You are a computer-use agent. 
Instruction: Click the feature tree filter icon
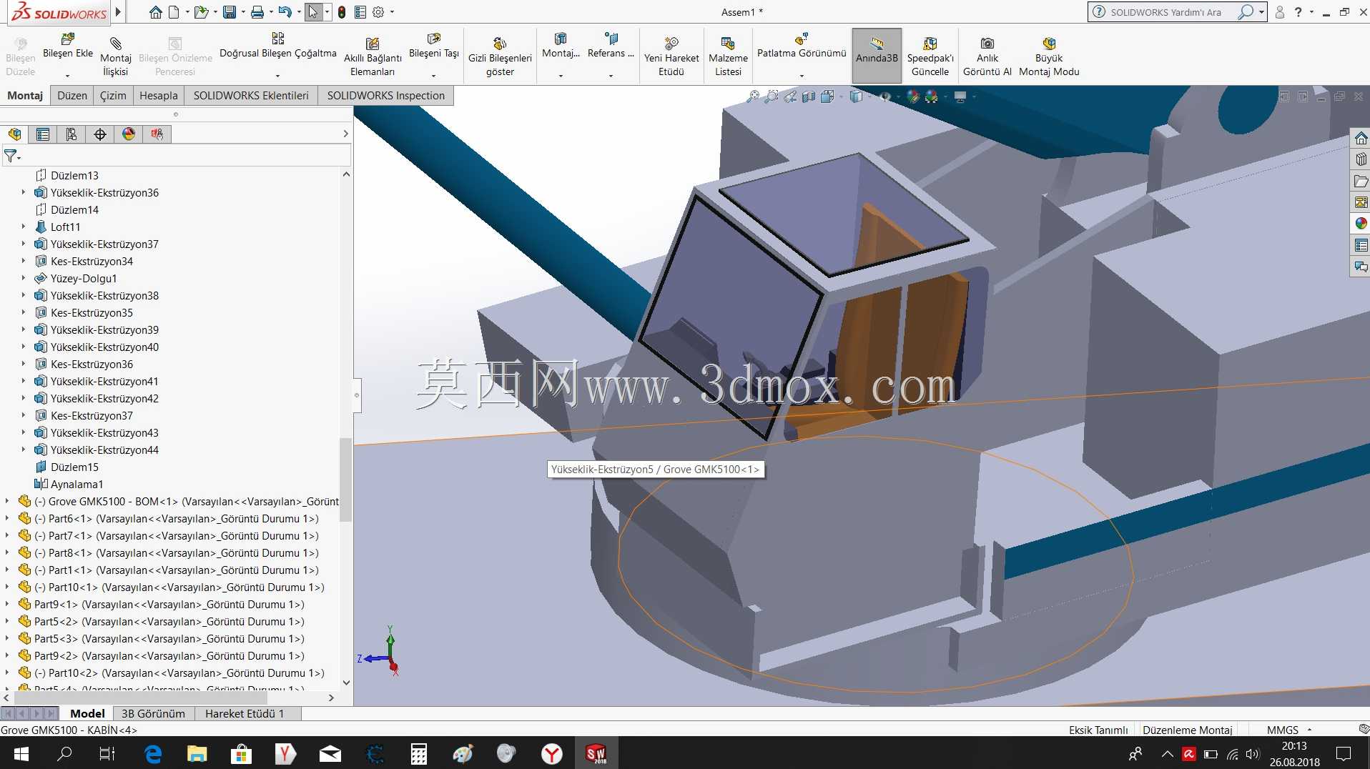click(x=11, y=155)
